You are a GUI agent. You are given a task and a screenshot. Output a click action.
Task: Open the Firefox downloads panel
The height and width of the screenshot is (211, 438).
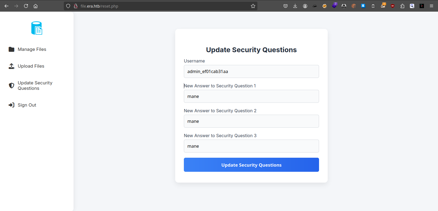tap(295, 6)
